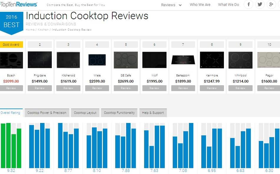Click Review button under Frigidaire
This screenshot has height=174, width=280.
40,88
